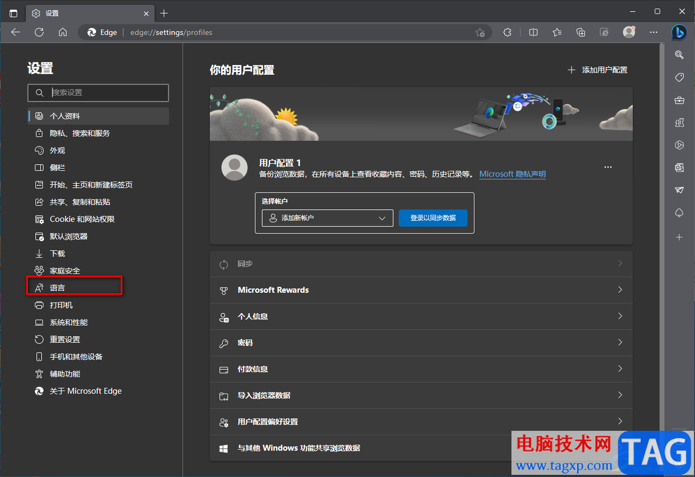Expand the 密码 row
695x477 pixels.
pyautogui.click(x=421, y=343)
